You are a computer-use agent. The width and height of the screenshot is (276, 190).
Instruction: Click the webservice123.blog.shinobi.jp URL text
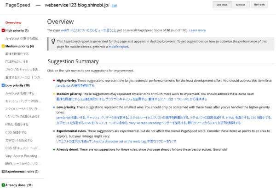click(x=77, y=5)
